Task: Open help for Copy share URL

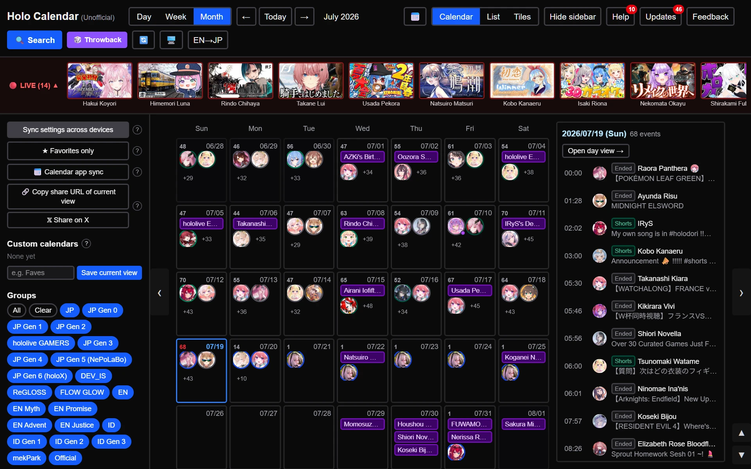Action: coord(137,206)
